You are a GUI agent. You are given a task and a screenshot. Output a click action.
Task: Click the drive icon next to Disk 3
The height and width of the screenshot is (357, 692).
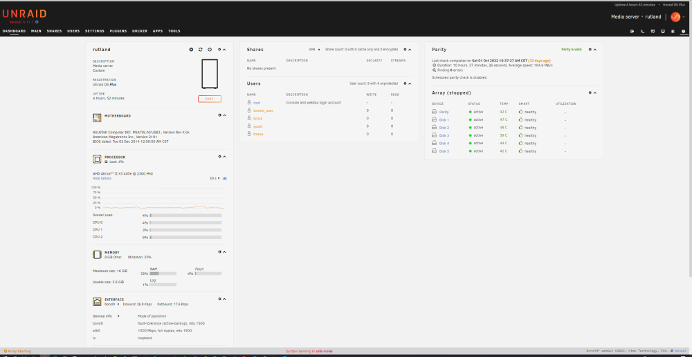435,135
